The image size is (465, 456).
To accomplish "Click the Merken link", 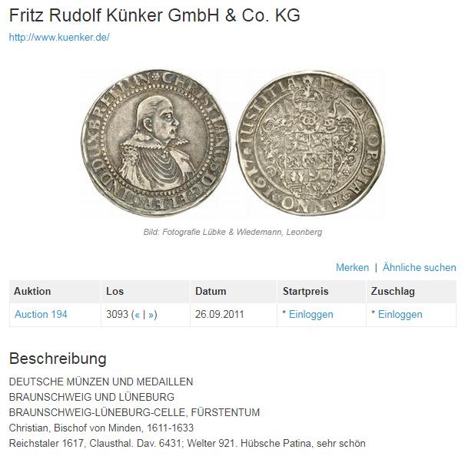I will (352, 267).
